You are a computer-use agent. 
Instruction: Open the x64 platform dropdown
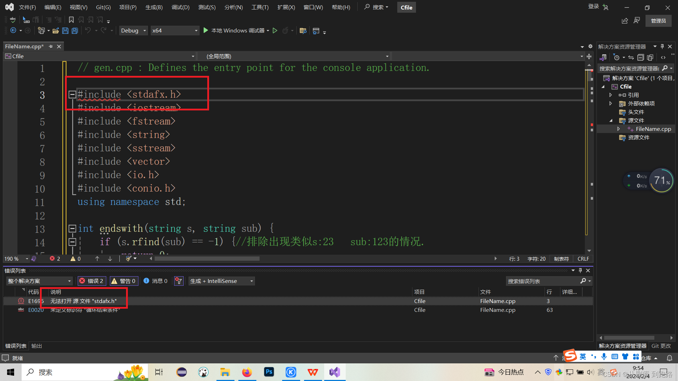(175, 31)
